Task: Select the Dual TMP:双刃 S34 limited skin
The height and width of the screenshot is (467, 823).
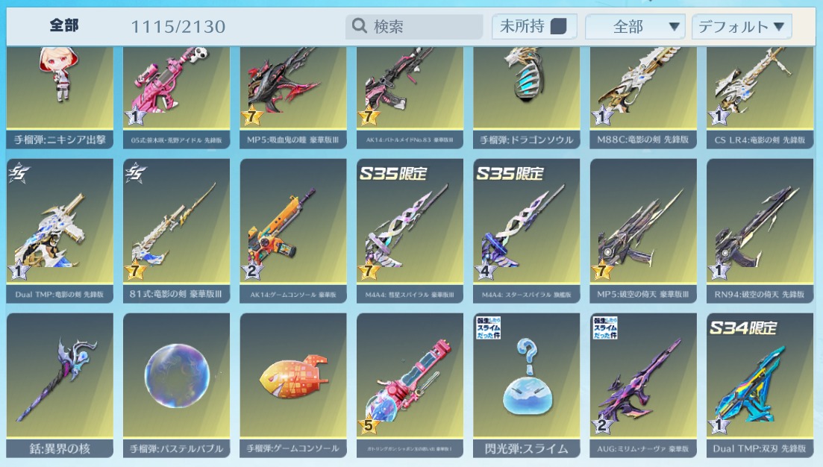Action: 760,386
